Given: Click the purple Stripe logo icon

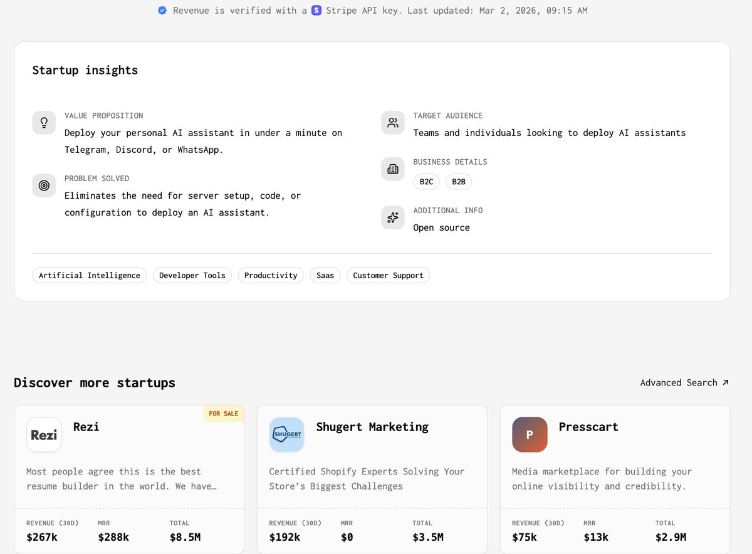Looking at the screenshot, I should pos(316,11).
